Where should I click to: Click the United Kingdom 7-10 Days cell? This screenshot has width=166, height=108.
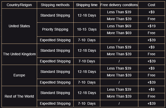point(87,61)
